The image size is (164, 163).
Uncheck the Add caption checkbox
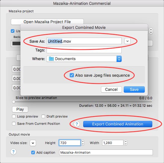click(33, 152)
